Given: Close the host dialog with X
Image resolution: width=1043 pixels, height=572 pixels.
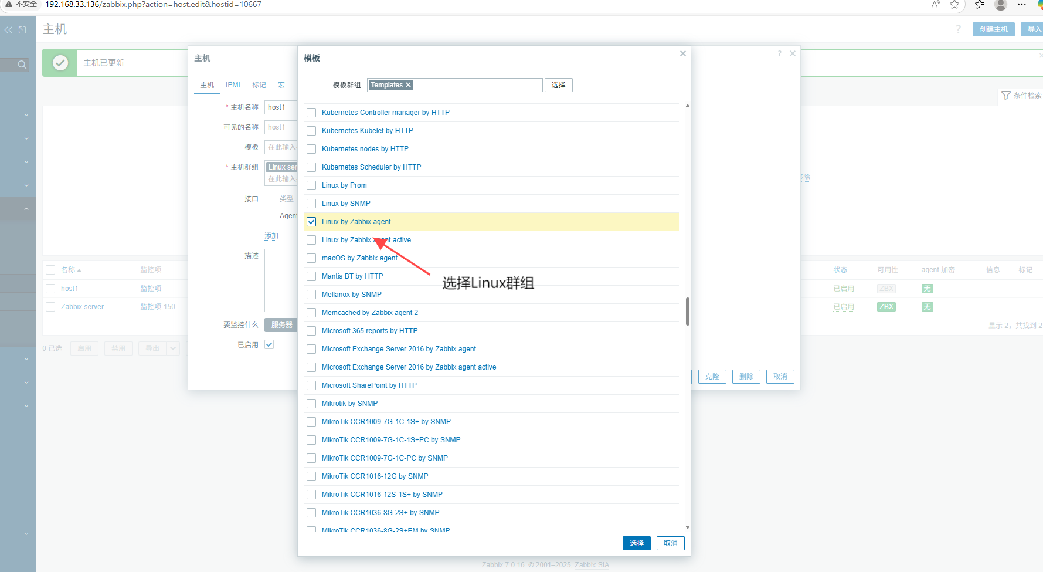Looking at the screenshot, I should click(793, 53).
